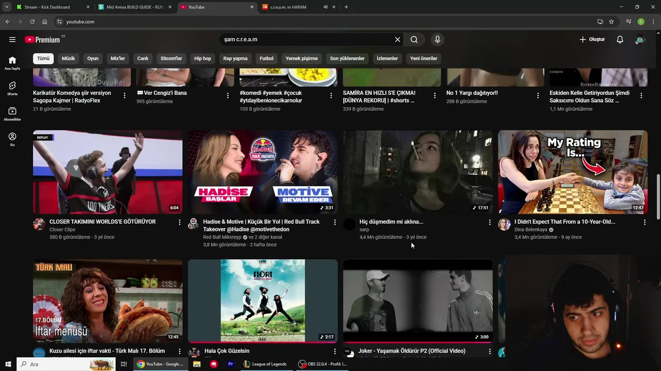Open options for Eskiden Kelle Getiriyordun video
Screen dimensions: 661x371
click(641, 95)
